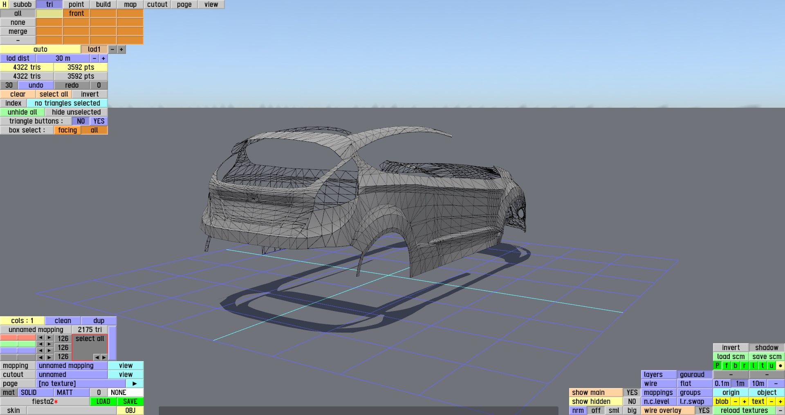
Task: Select the wire display mode
Action: pyautogui.click(x=659, y=384)
